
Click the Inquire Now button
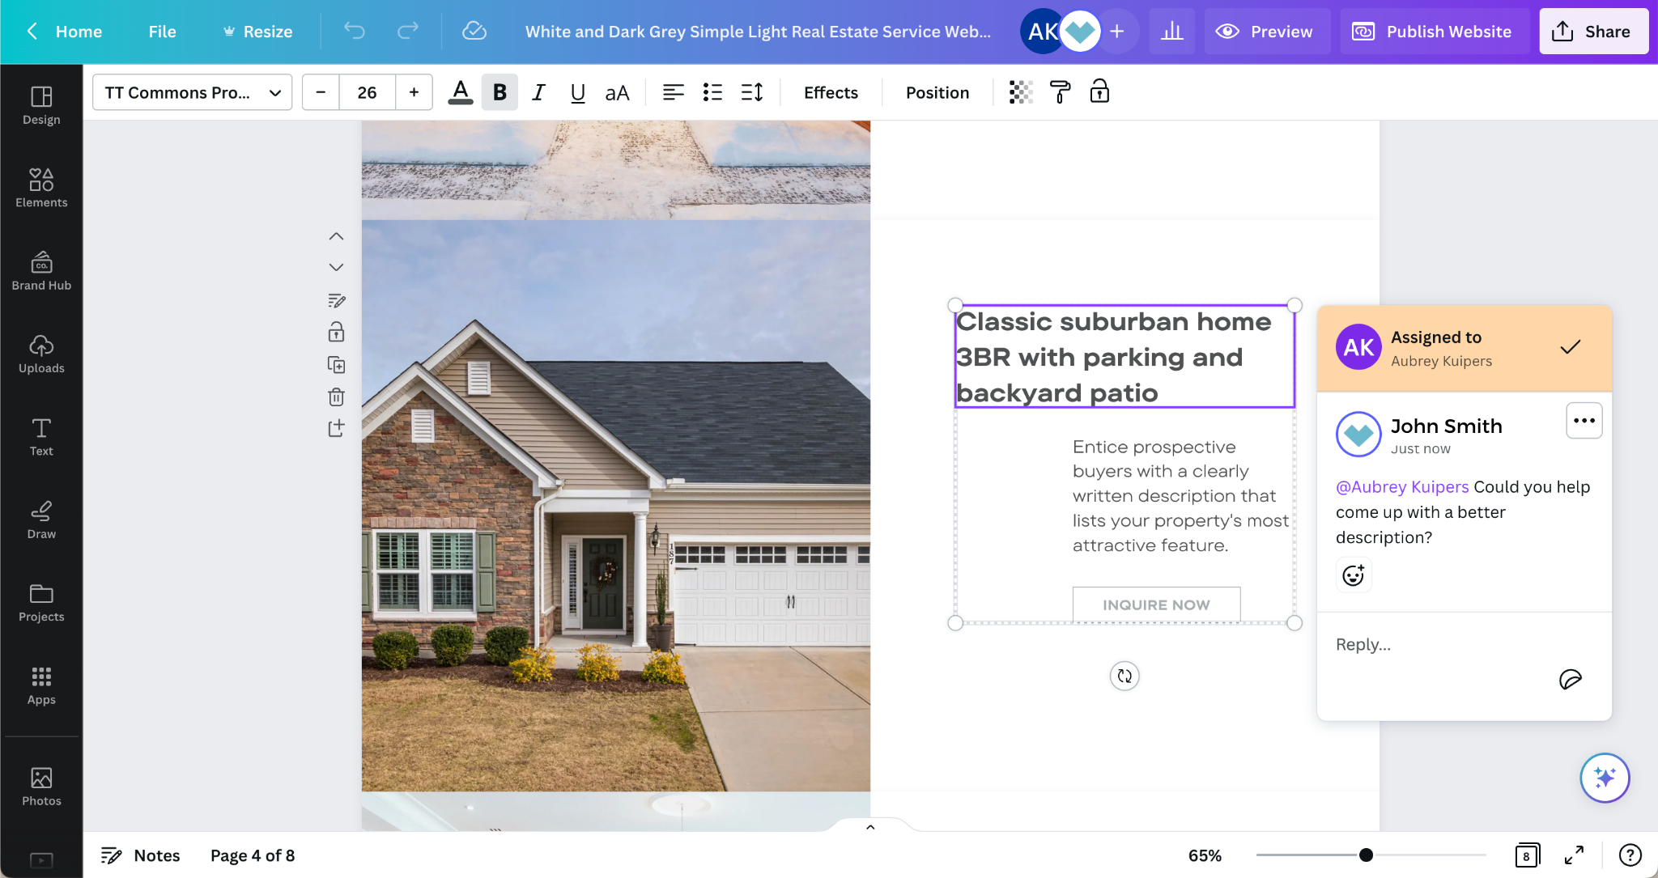1156,604
